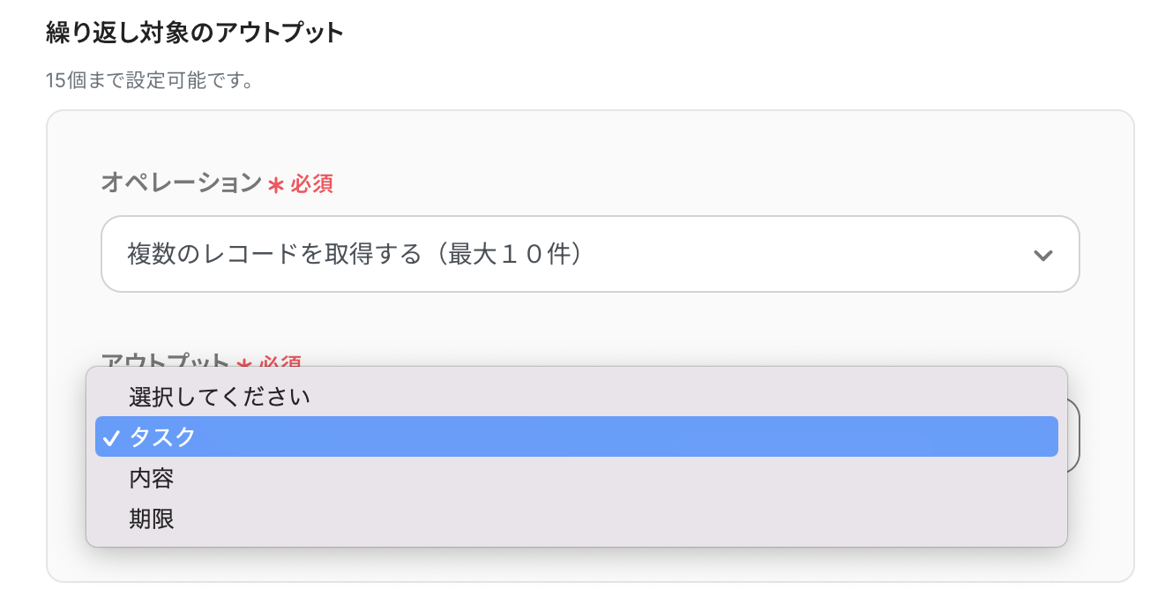This screenshot has height=604, width=1158.
Task: Click the 15個まで設定可能です helper text
Action: point(150,82)
